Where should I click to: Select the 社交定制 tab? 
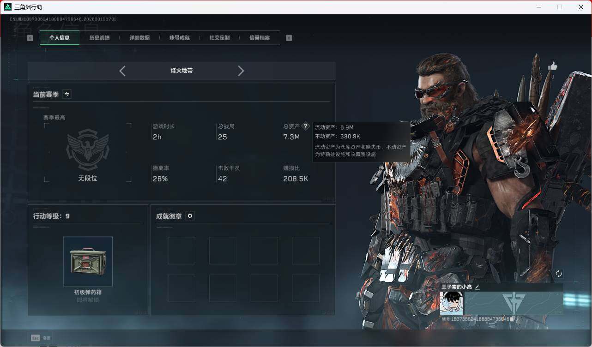tap(219, 38)
